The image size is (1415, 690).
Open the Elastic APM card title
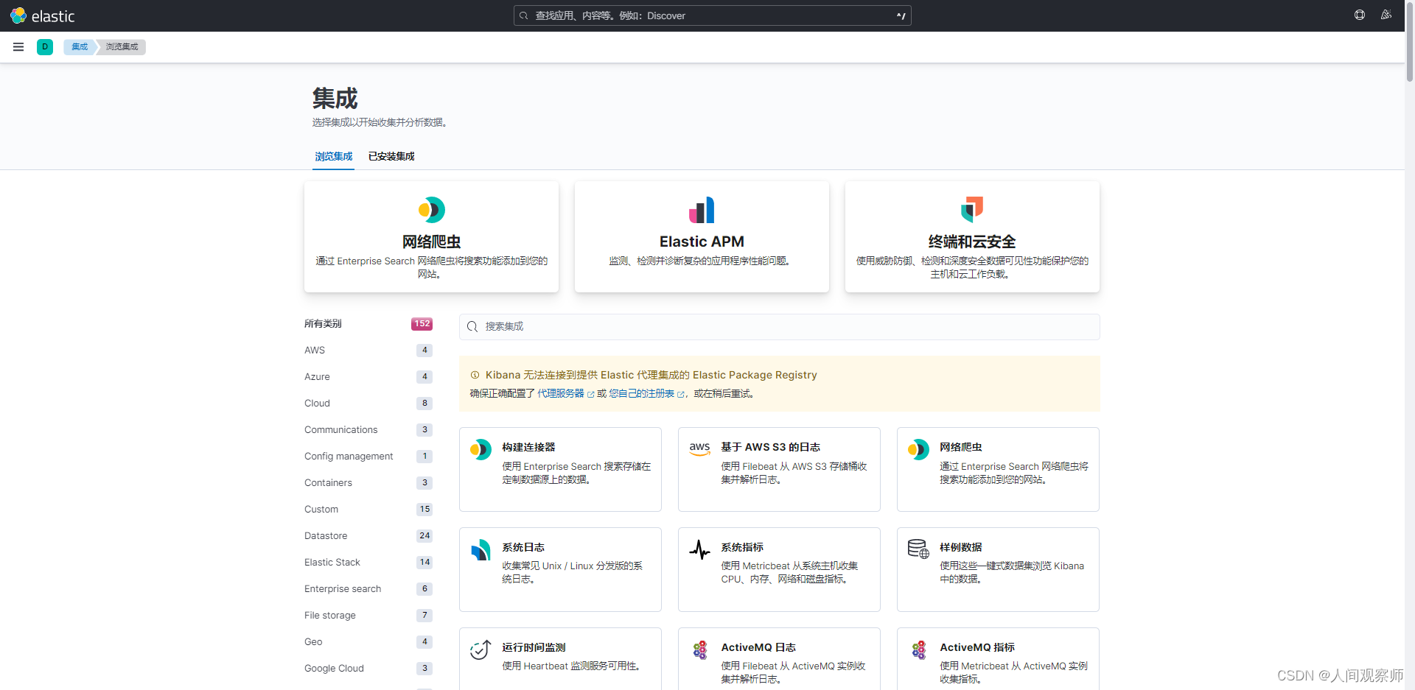point(702,242)
